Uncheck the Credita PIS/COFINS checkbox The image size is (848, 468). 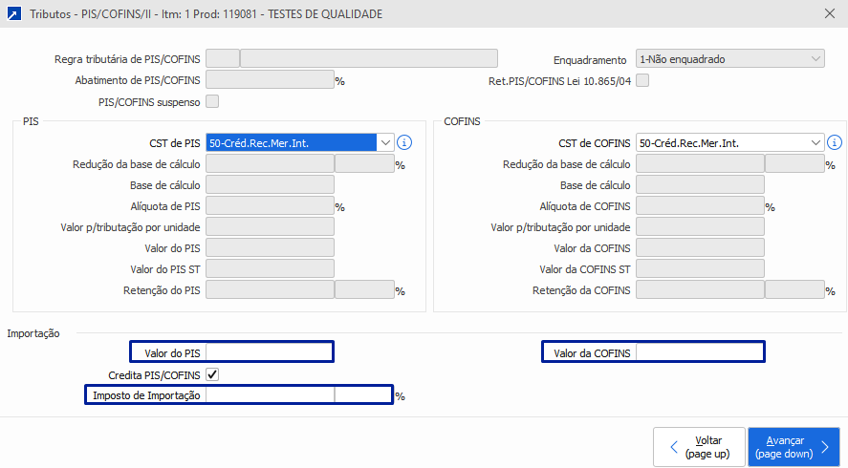[x=212, y=373]
